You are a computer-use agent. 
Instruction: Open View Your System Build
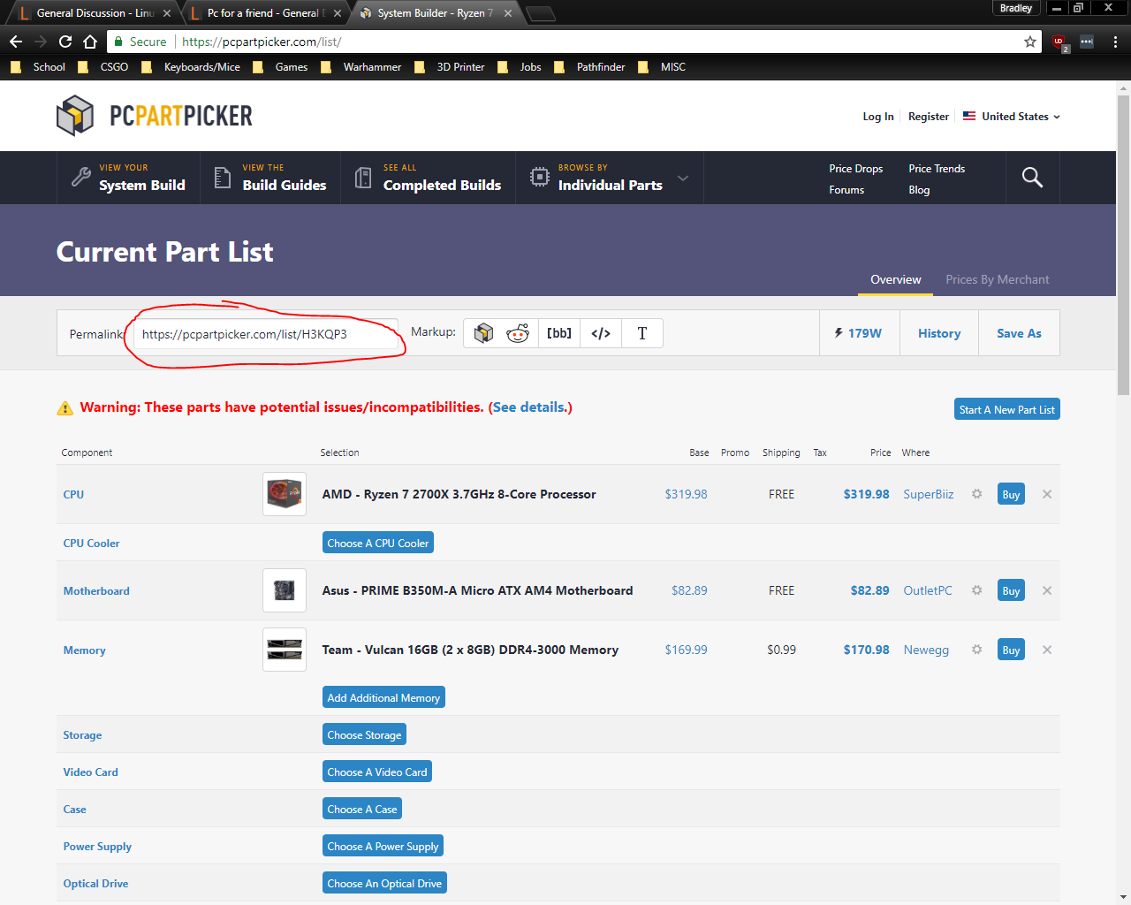(129, 178)
